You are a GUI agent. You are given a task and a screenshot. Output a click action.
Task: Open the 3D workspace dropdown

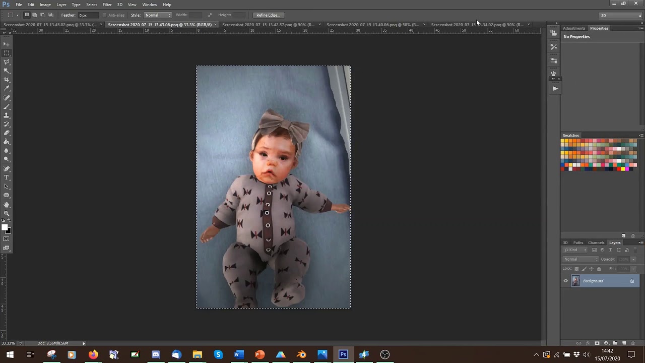621,15
